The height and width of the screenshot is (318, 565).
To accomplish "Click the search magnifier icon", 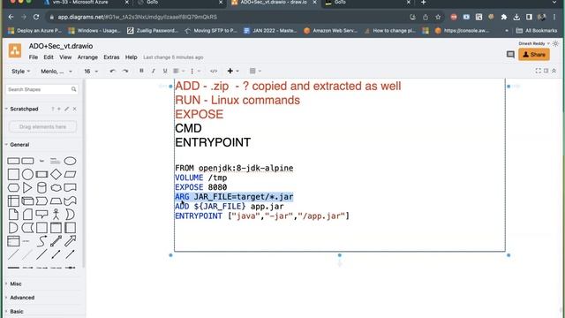I will [x=73, y=89].
